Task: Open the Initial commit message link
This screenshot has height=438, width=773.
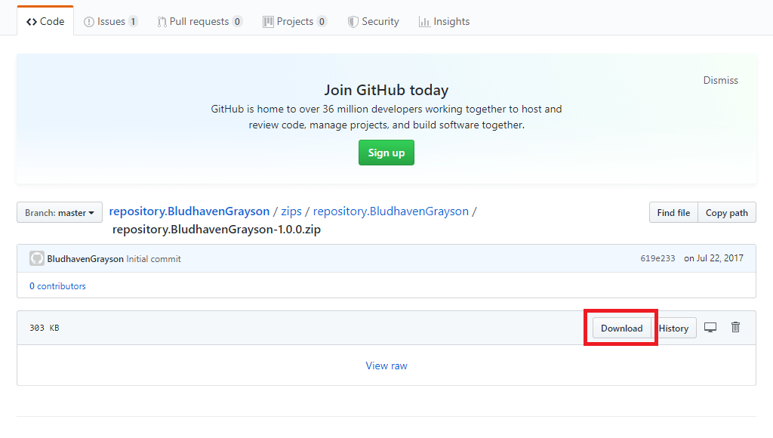Action: [154, 259]
